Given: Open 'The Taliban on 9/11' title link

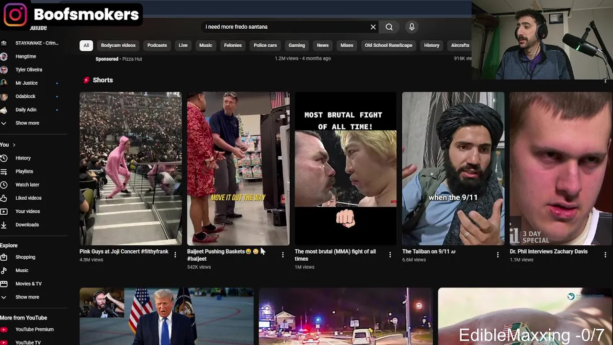Looking at the screenshot, I should pyautogui.click(x=429, y=252).
